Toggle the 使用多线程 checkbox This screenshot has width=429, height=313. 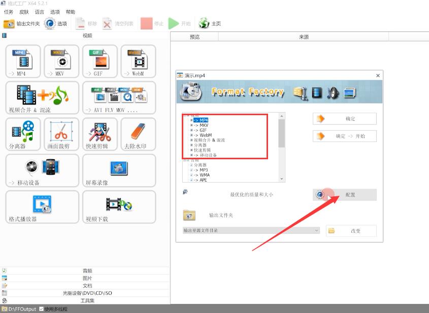click(x=41, y=309)
